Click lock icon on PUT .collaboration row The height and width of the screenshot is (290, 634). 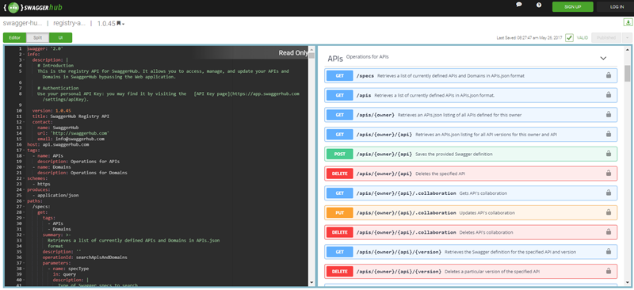click(608, 212)
